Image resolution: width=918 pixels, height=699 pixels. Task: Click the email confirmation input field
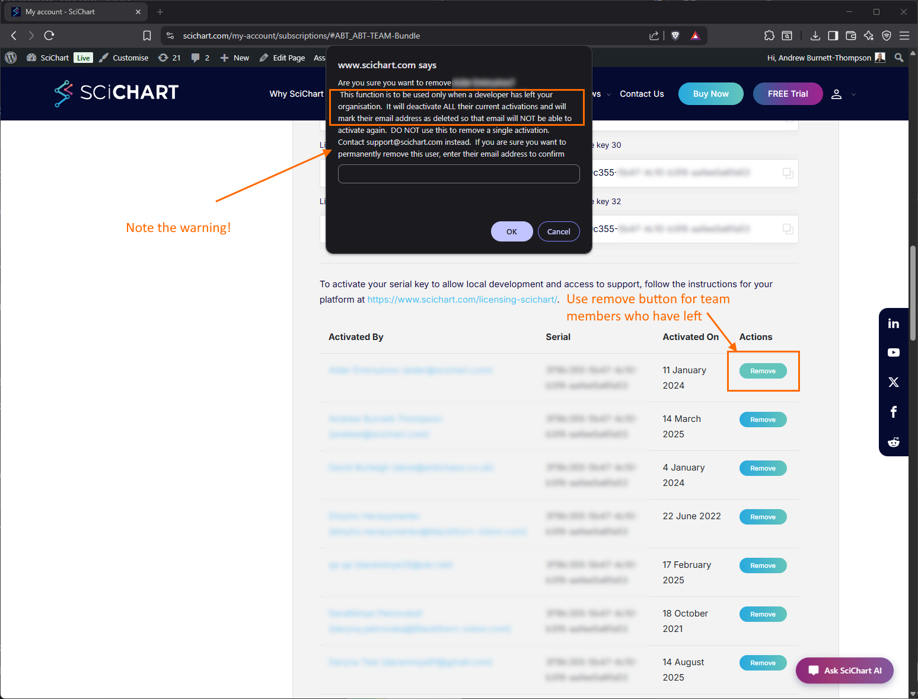pos(458,173)
